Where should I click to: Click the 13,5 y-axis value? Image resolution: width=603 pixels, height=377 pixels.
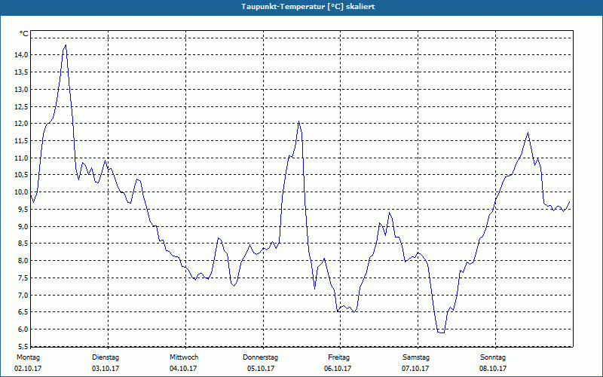tap(21, 72)
